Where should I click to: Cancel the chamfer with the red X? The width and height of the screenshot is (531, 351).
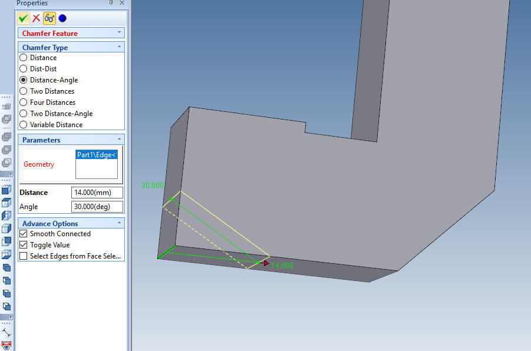pos(36,18)
